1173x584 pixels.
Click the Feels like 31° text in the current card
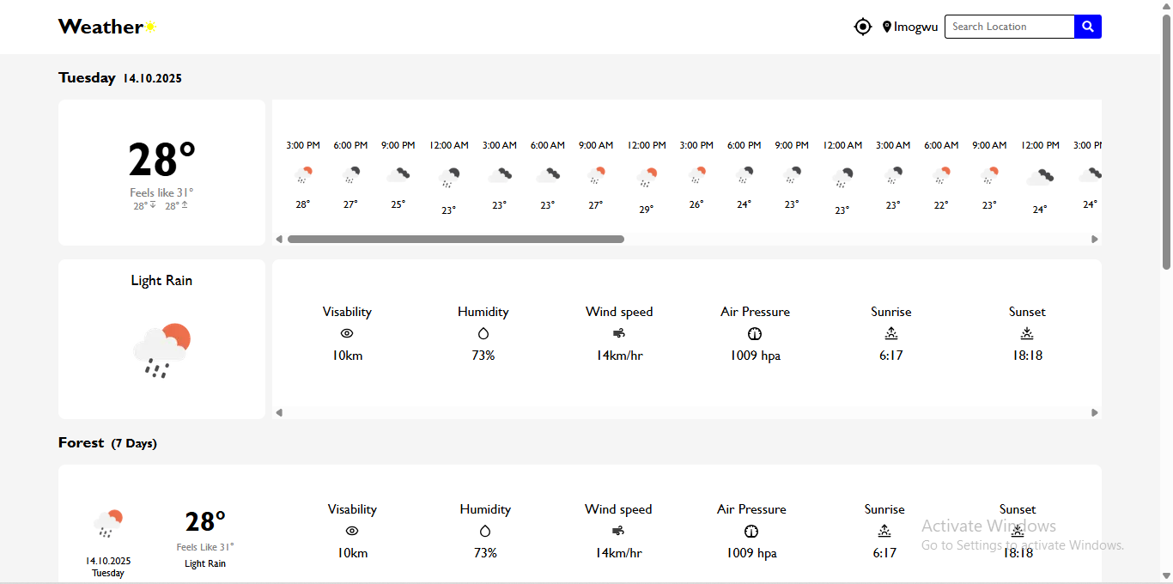[161, 192]
